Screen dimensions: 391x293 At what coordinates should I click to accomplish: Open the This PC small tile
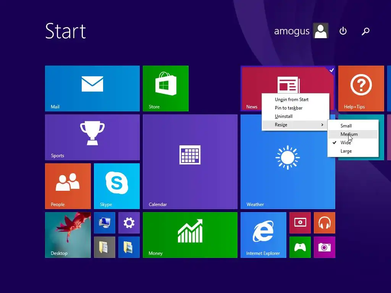105,223
